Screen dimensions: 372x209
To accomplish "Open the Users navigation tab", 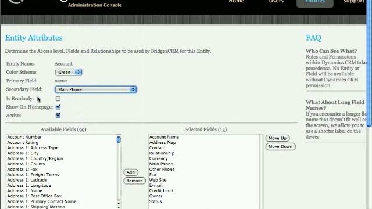I will 276,1.
